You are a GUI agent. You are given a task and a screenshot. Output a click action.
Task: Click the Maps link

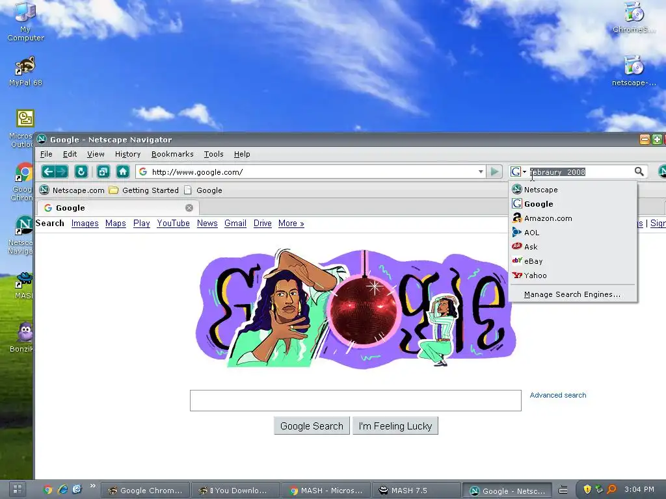coord(116,224)
